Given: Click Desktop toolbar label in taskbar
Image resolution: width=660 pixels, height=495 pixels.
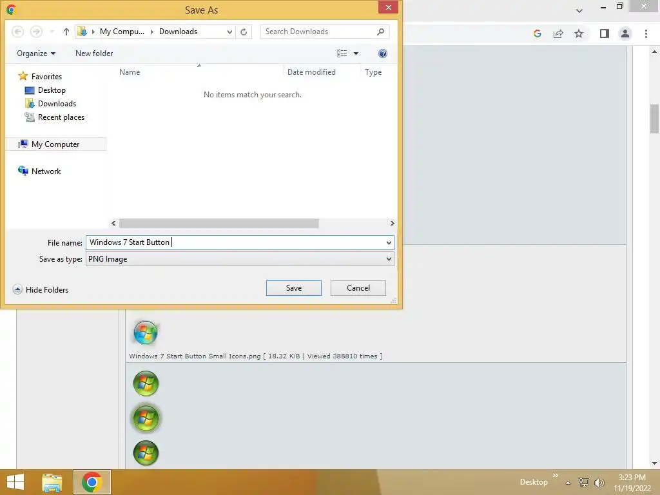Looking at the screenshot, I should click(x=534, y=482).
